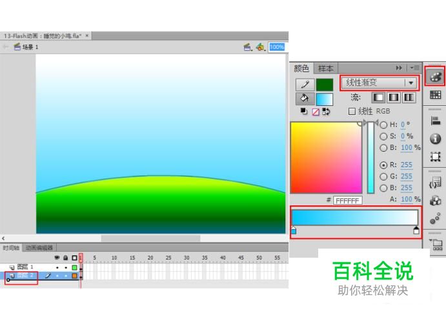Select layer 图层 2 in timeline
This screenshot has width=446, height=319.
tap(25, 276)
